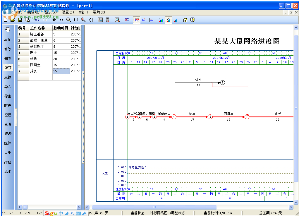Click the 调整 sidebar button
This screenshot has width=299, height=216.
[x=8, y=68]
